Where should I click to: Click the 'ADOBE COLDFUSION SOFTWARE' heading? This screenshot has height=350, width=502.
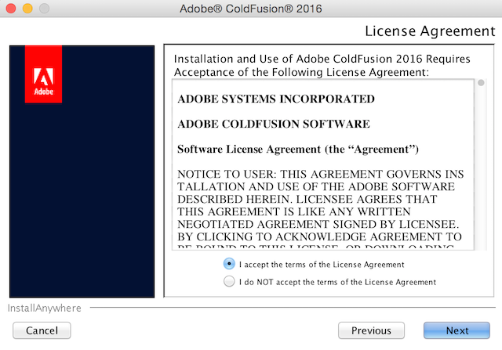tap(274, 124)
